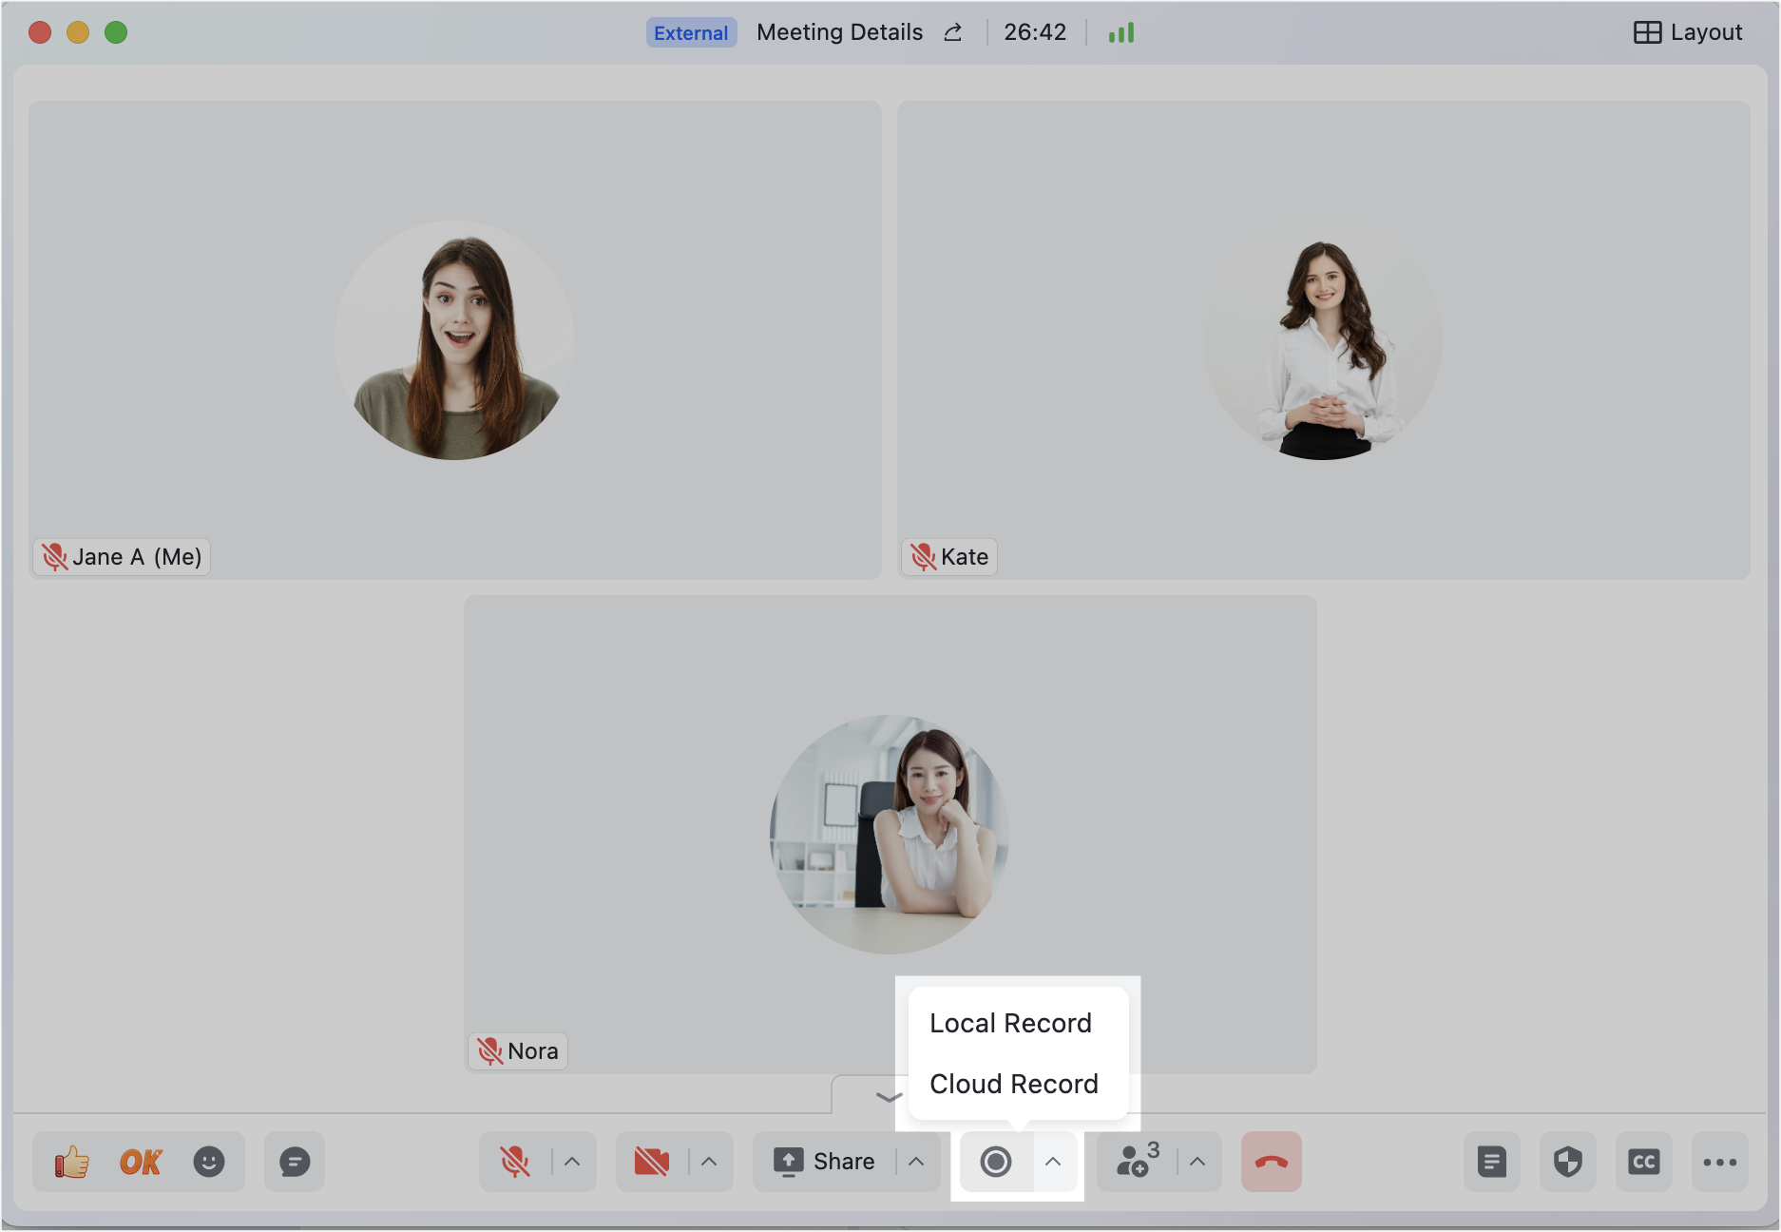This screenshot has width=1781, height=1232.
Task: Select the OK emoji reaction
Action: click(139, 1161)
